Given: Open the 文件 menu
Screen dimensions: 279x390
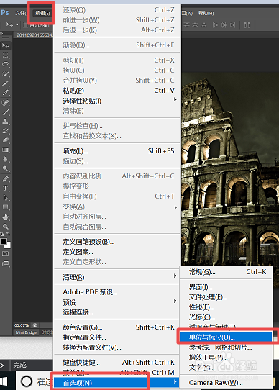Looking at the screenshot, I should pos(21,13).
